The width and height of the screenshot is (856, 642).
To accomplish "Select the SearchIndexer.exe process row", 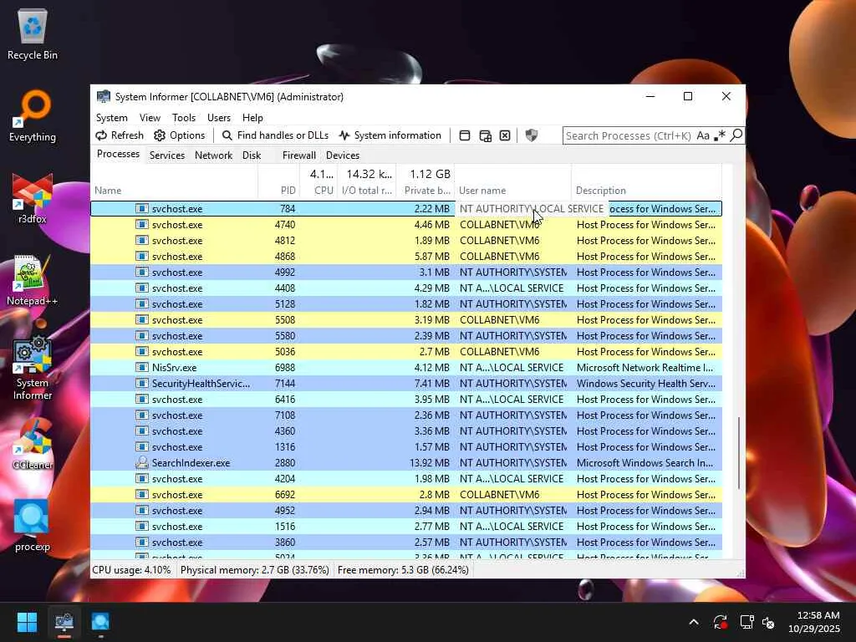I will tap(406, 463).
